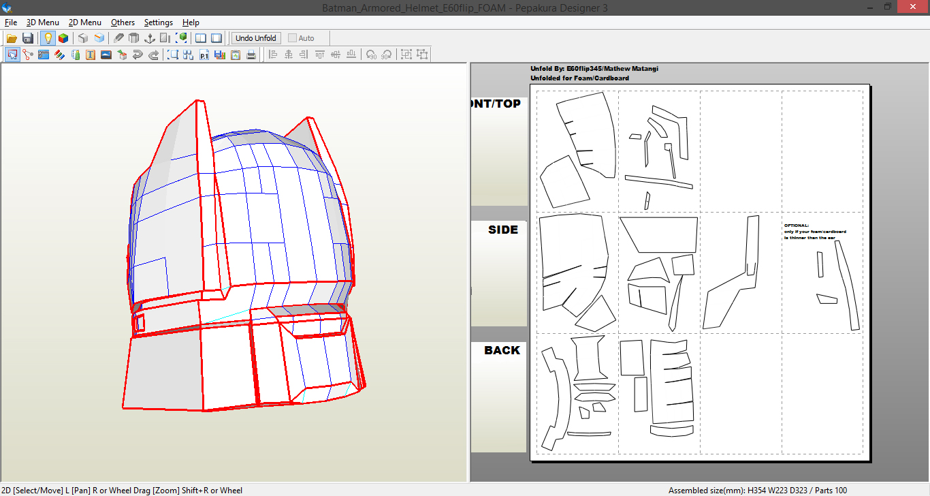
Task: Open the 2D Menu
Action: (85, 22)
